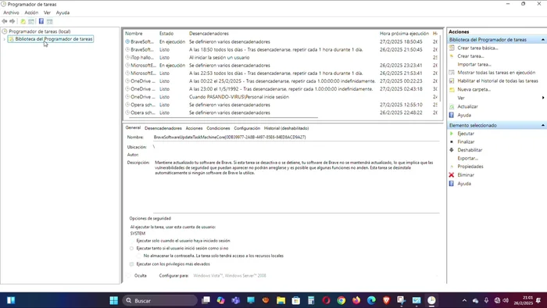Collapse the Biblioteca del Programador section arrow in Acciones
Viewport: 547px width, 308px height.
543,40
